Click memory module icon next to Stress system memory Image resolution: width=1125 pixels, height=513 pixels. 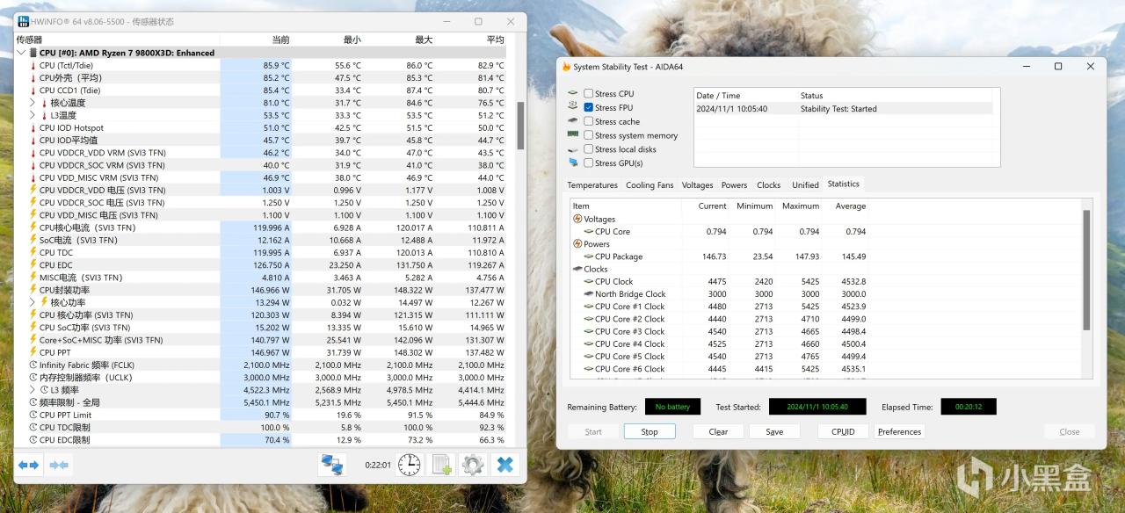tap(573, 135)
